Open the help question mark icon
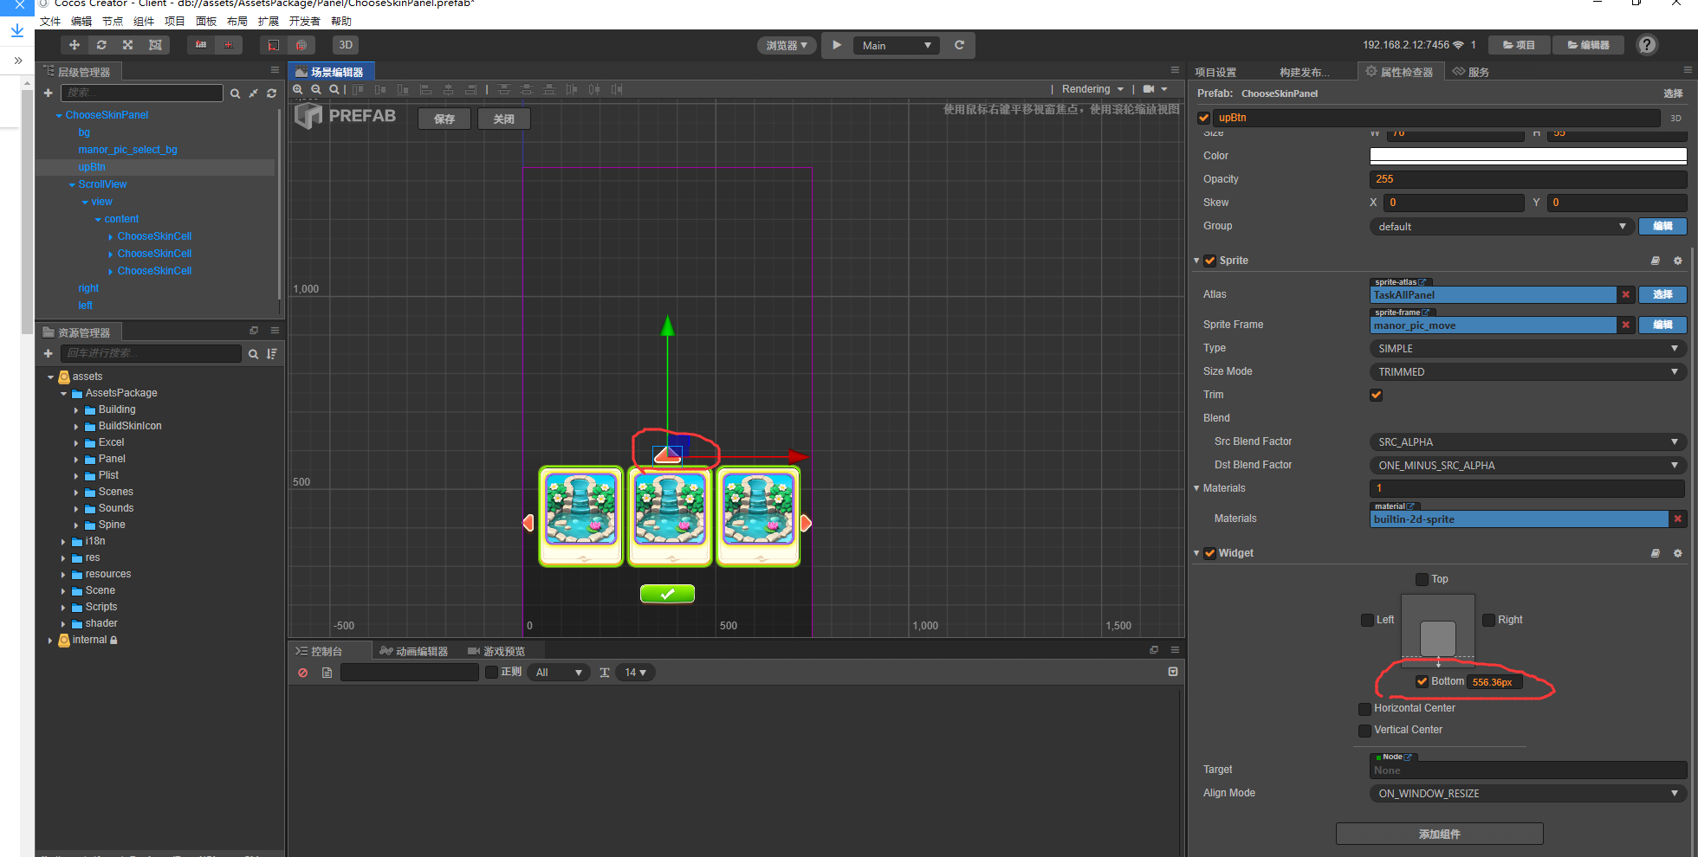Viewport: 1698px width, 857px height. click(x=1647, y=45)
